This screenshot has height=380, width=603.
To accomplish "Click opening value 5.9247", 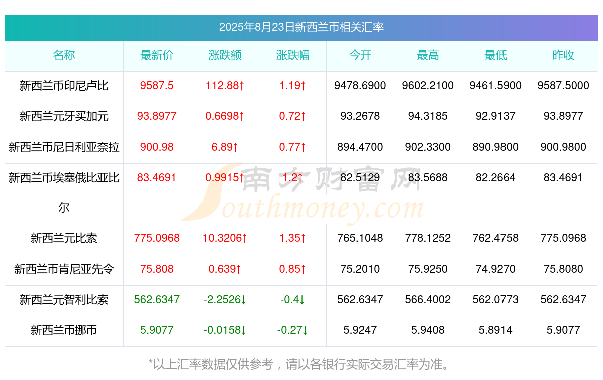I will coord(360,330).
